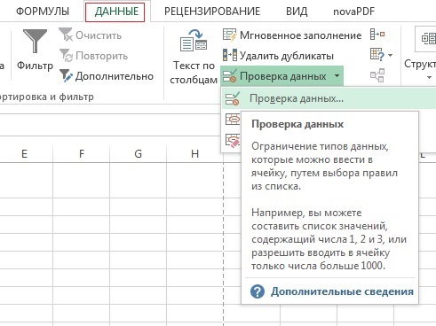Select the Circle Invalid Data menu icon
436x326 pixels.
pos(233,120)
